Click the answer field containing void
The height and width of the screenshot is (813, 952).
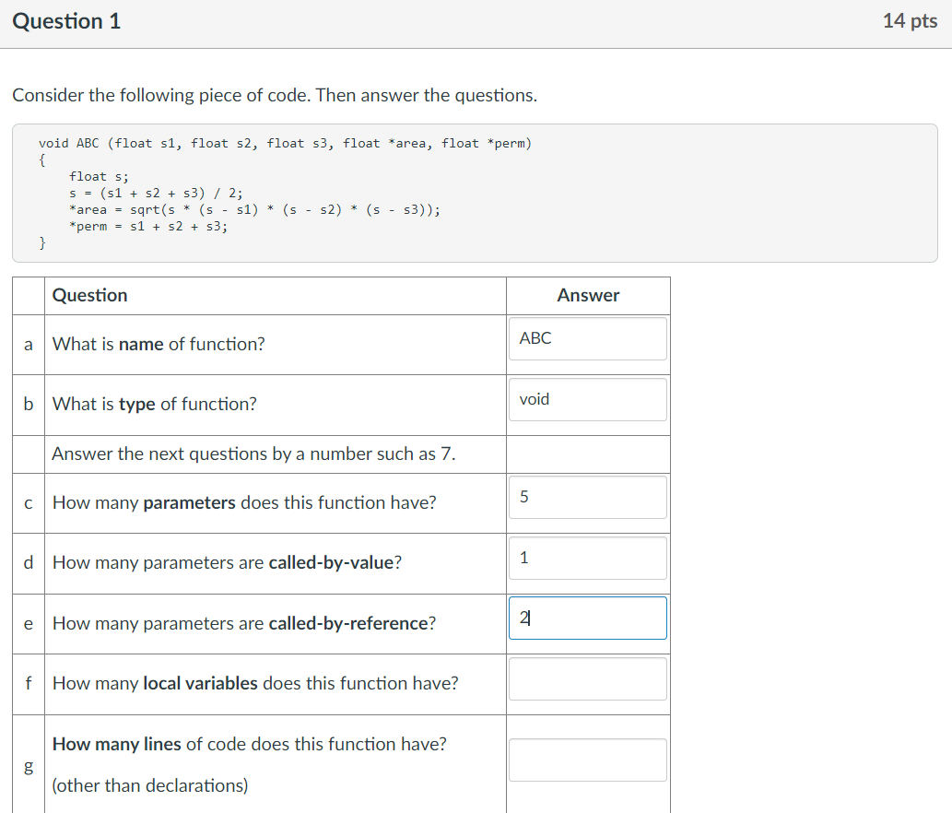(587, 399)
